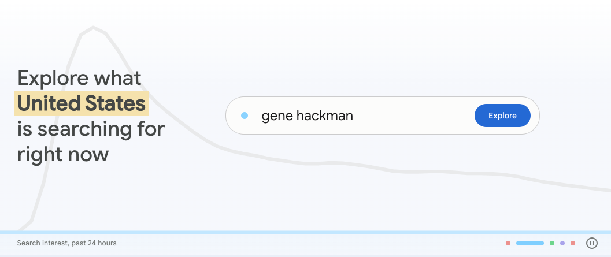Viewport: 611px width, 257px height.
Task: Click the peak of the trend graph
Action: (x=92, y=27)
